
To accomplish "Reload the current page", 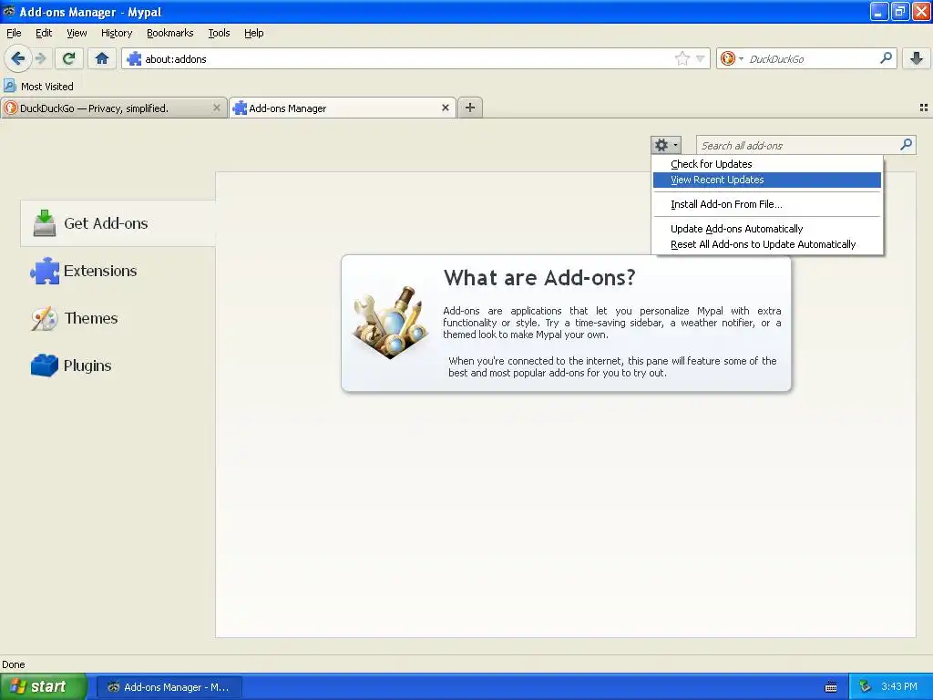I will click(x=69, y=58).
